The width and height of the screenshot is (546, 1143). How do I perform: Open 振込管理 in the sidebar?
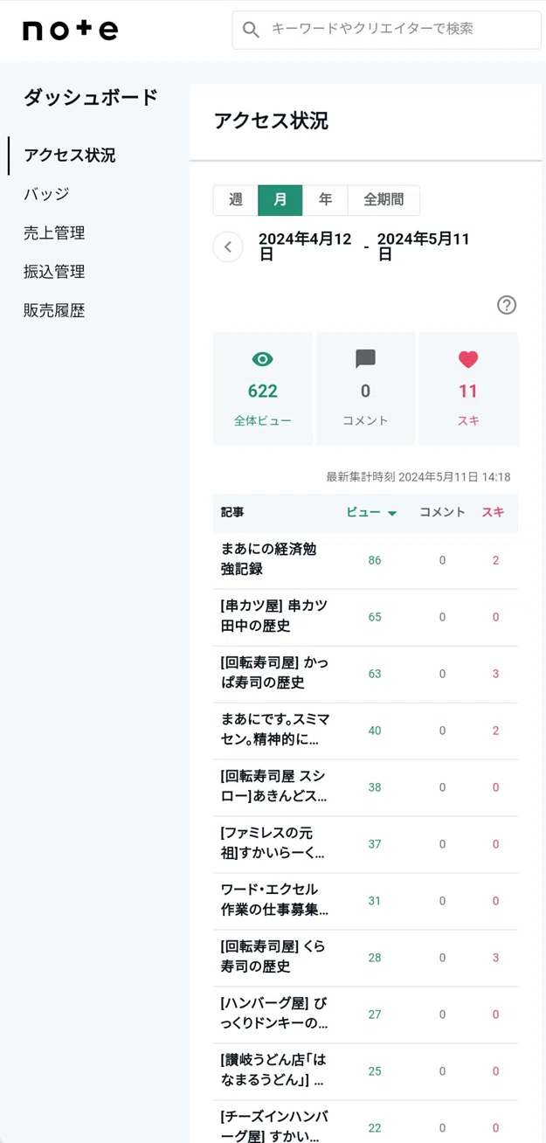[x=54, y=272]
